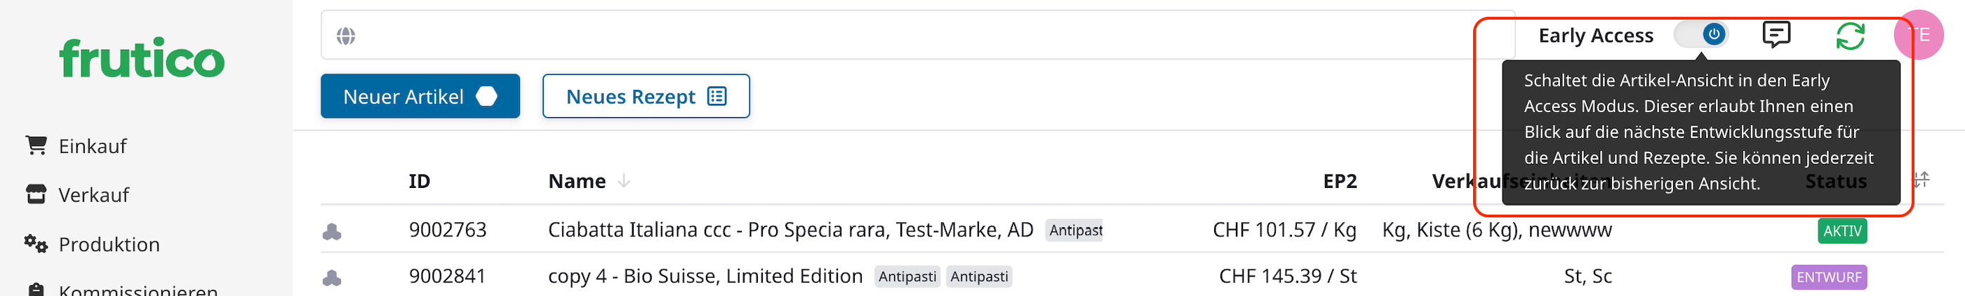
Task: Click the cubes icon for article 9002841
Action: (x=332, y=278)
